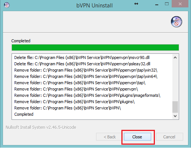Select log line removing imageformats folder
Viewport: 191px width, 148px height.
(87, 95)
